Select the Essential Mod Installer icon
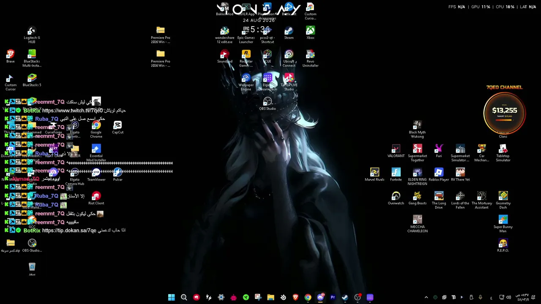Image resolution: width=541 pixels, height=304 pixels. tap(96, 153)
